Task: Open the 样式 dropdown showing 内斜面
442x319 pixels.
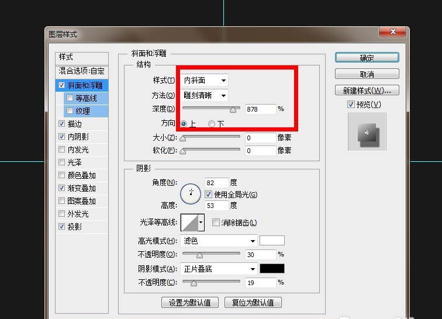Action: 205,80
